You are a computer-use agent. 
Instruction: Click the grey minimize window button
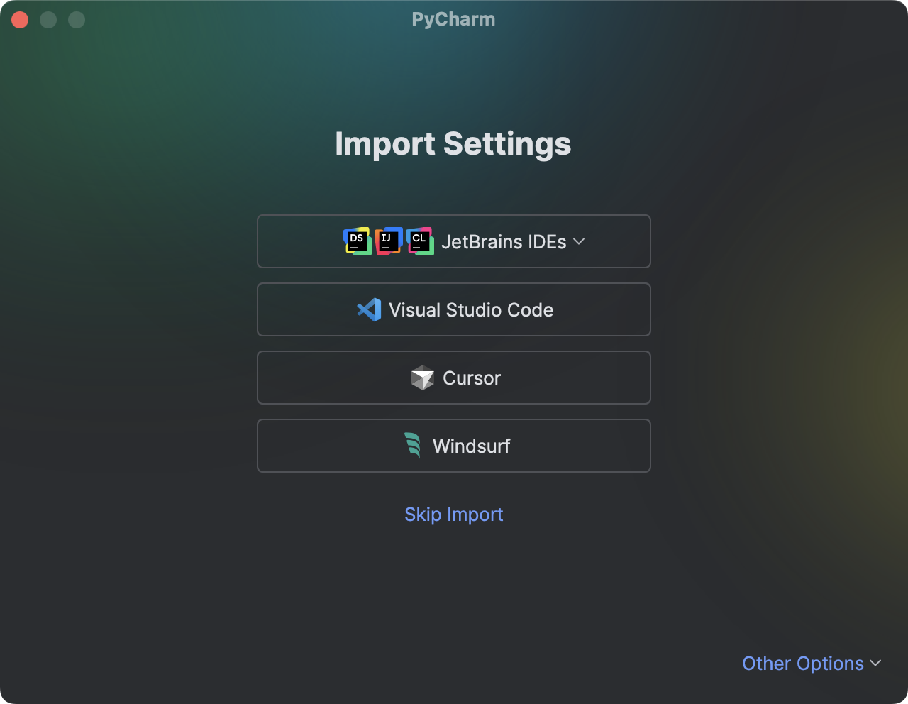(x=48, y=19)
